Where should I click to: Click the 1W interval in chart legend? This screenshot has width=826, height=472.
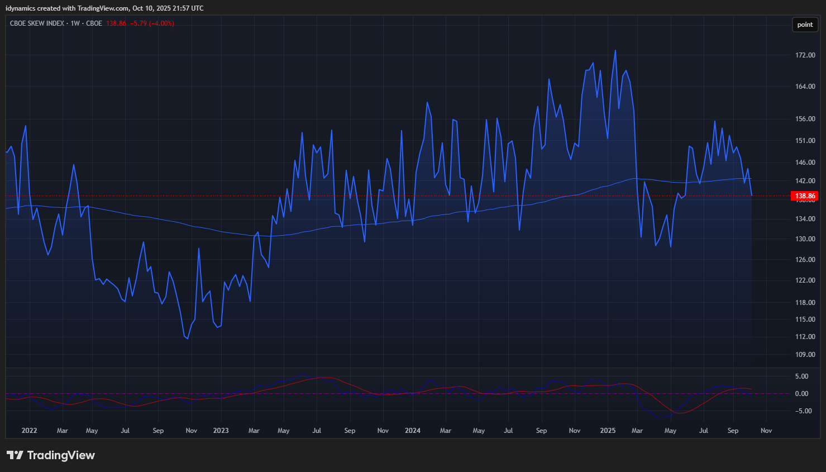pyautogui.click(x=75, y=23)
